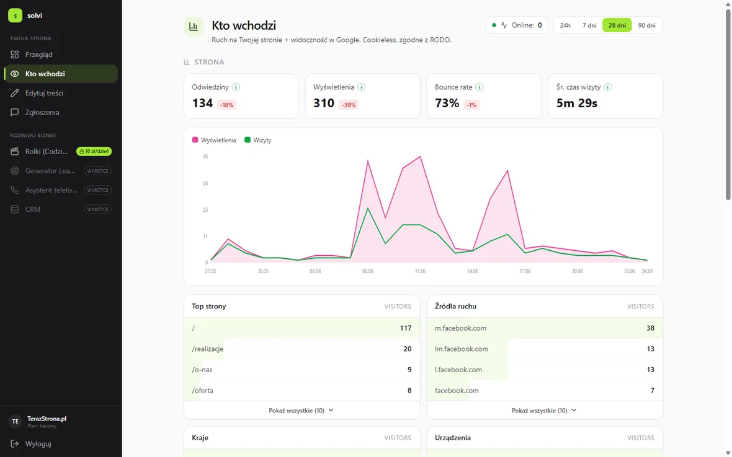Click the bar chart icon beside Kto wchodzi title
Viewport: 732px width, 457px height.
(194, 27)
